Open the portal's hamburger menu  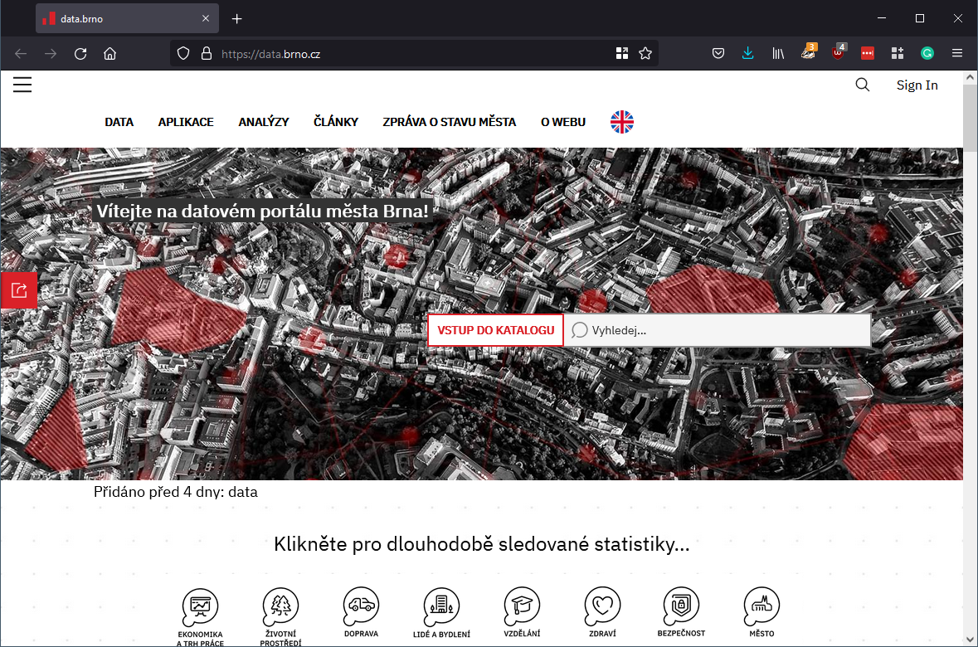(22, 84)
